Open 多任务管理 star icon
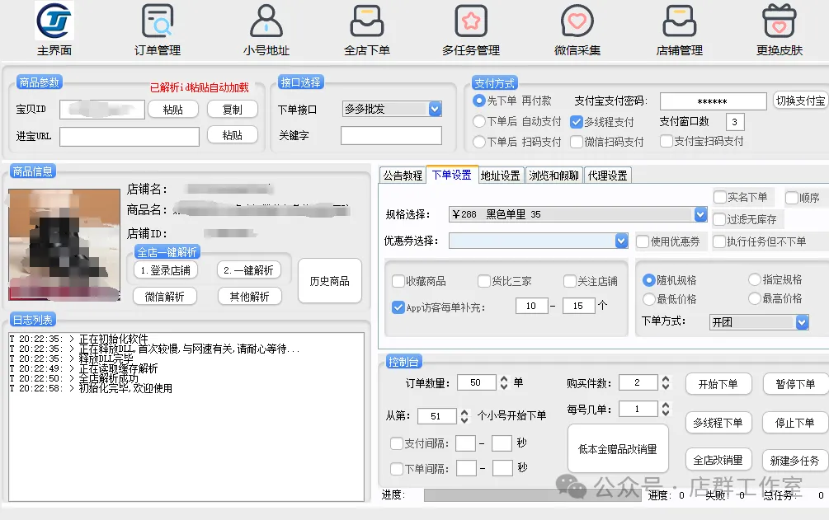 (471, 22)
